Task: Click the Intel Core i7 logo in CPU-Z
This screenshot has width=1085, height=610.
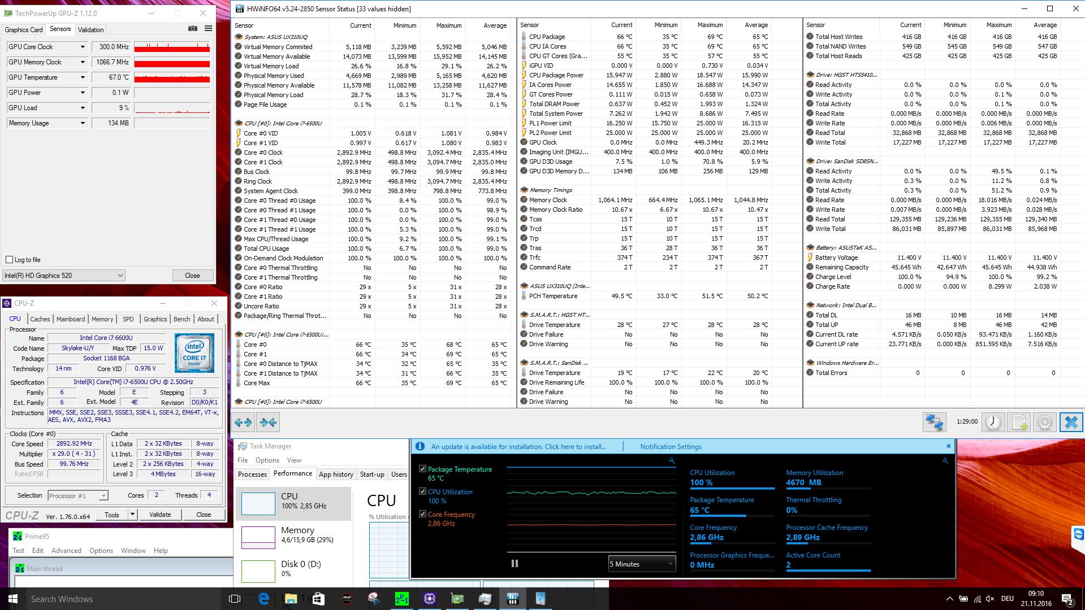Action: [x=194, y=352]
